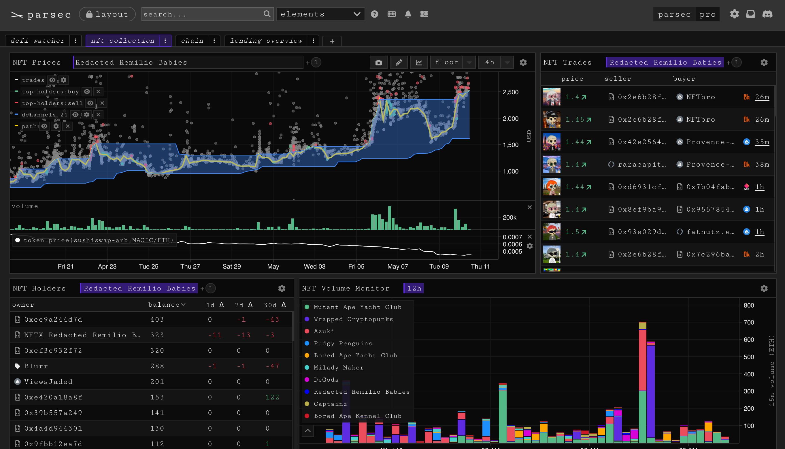This screenshot has height=449, width=785.
Task: Open notifications bell icon
Action: (x=408, y=14)
